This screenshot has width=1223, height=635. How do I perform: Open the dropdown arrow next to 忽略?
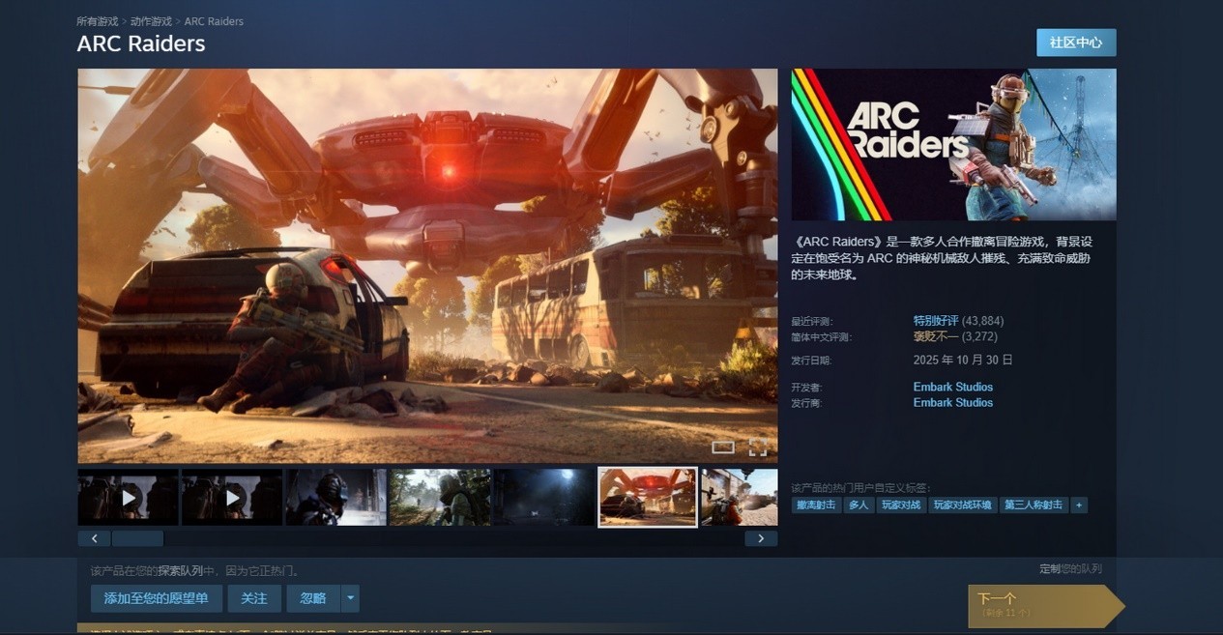350,598
